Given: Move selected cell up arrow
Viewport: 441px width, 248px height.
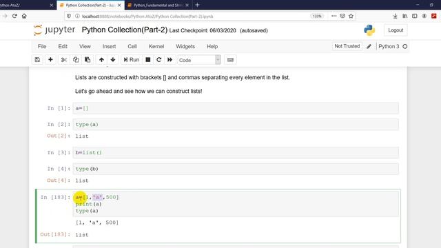Looking at the screenshot, I should tap(101, 60).
